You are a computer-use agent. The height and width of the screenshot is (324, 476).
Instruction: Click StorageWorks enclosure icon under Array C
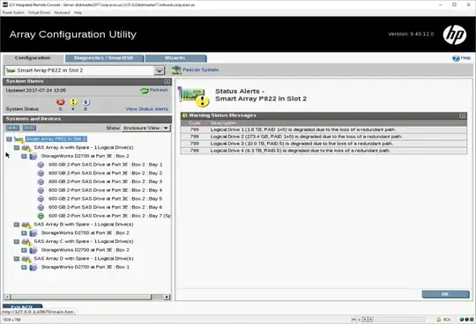(x=33, y=250)
